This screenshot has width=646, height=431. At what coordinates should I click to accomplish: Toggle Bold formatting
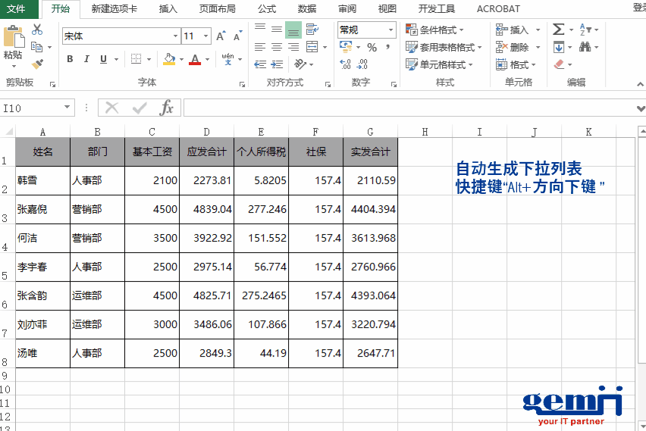[70, 59]
